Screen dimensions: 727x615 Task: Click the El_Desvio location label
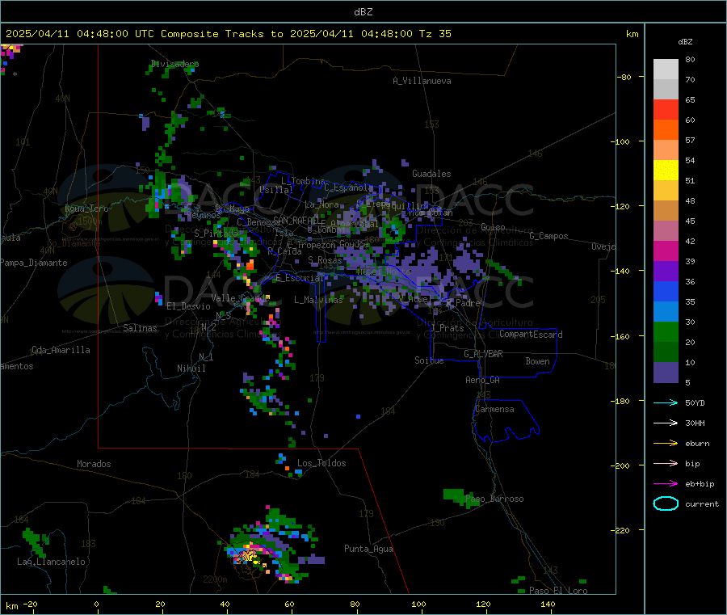[x=188, y=306]
